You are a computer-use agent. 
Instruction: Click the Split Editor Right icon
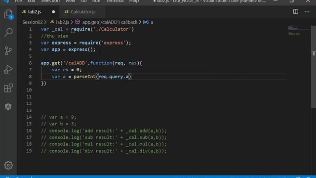click(296, 12)
